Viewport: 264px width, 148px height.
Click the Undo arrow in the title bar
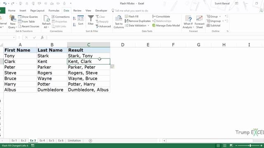point(5,3)
